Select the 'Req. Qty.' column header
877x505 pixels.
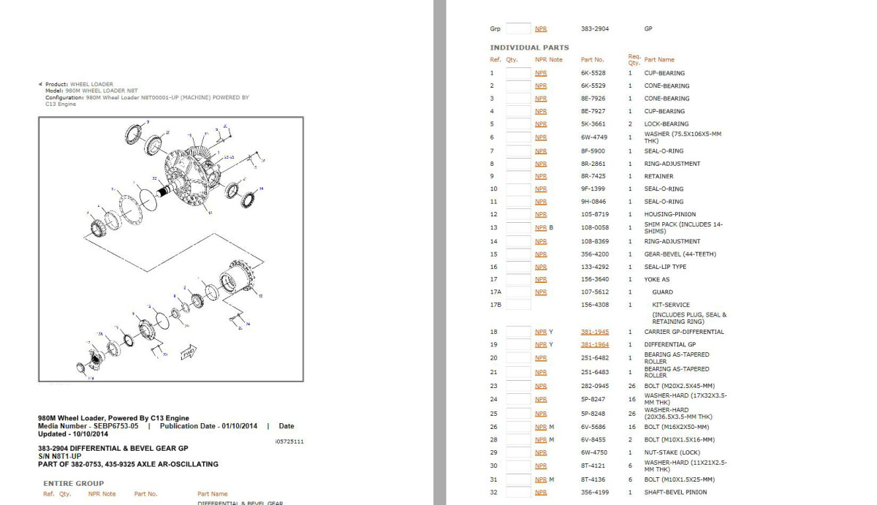click(x=634, y=59)
